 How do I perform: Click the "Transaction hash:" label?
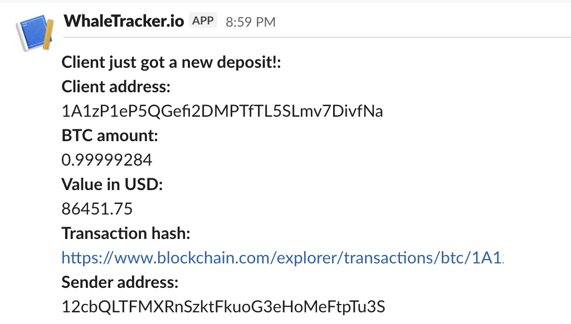[x=126, y=233]
